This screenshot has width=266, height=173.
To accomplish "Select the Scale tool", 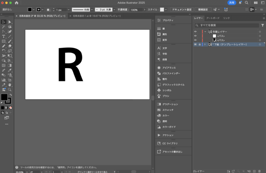I will click(10, 51).
